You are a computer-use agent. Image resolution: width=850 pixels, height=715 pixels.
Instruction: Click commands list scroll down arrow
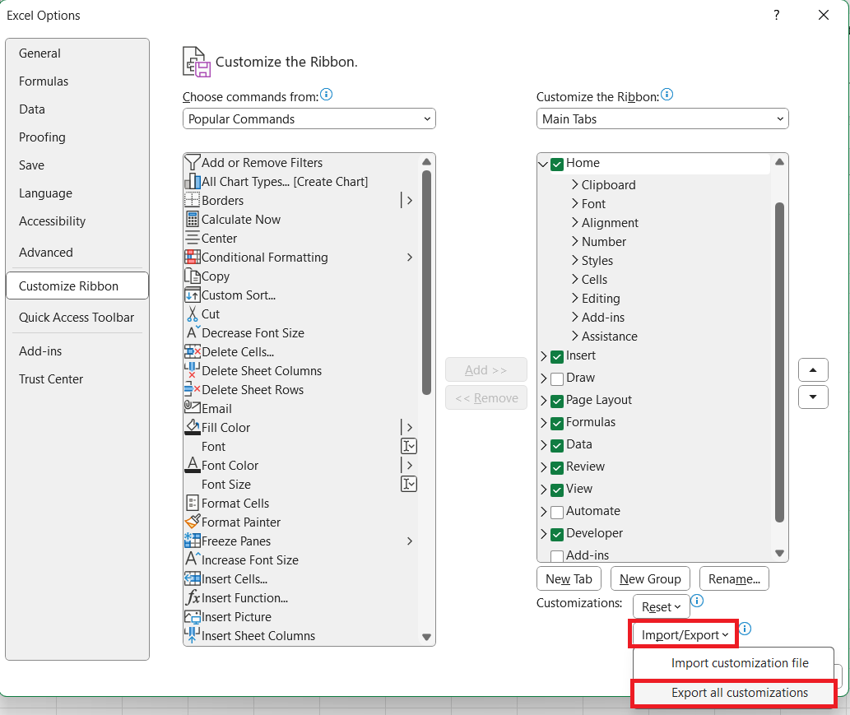[x=426, y=637]
